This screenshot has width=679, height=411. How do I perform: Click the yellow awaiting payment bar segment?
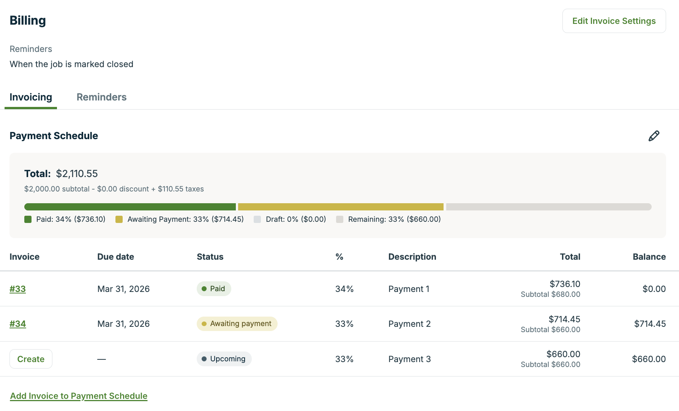tap(341, 207)
